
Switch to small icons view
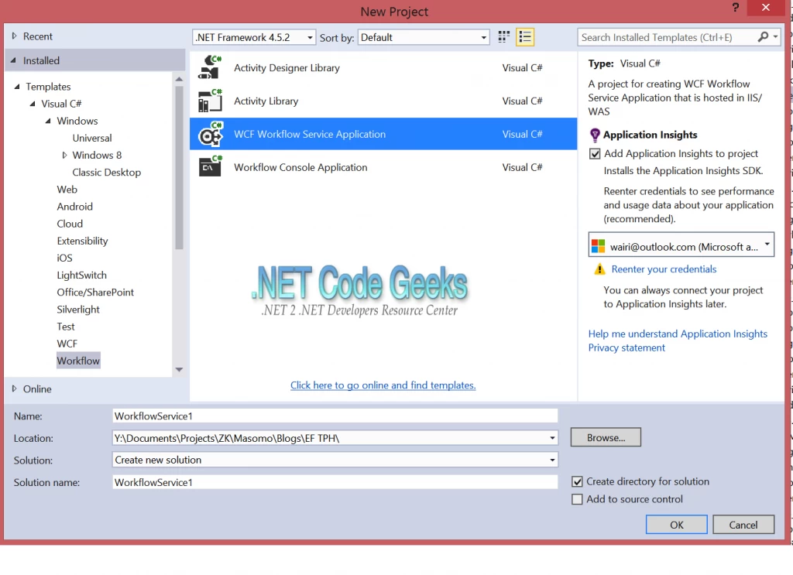(504, 36)
